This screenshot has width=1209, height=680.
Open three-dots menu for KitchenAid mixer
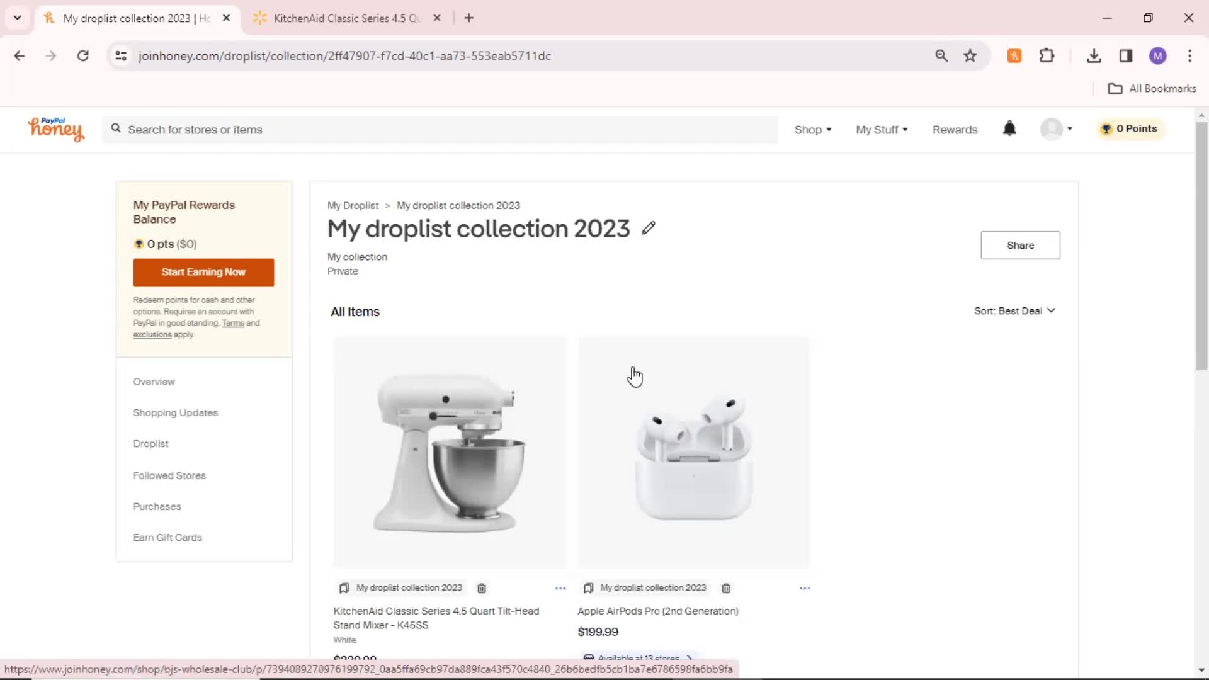560,588
